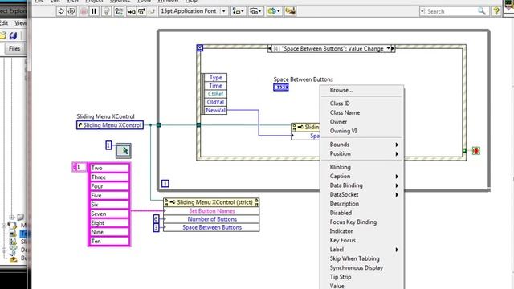Viewport: 514px width, 289px height.
Task: Click the Step Into button
Action: click(x=131, y=11)
